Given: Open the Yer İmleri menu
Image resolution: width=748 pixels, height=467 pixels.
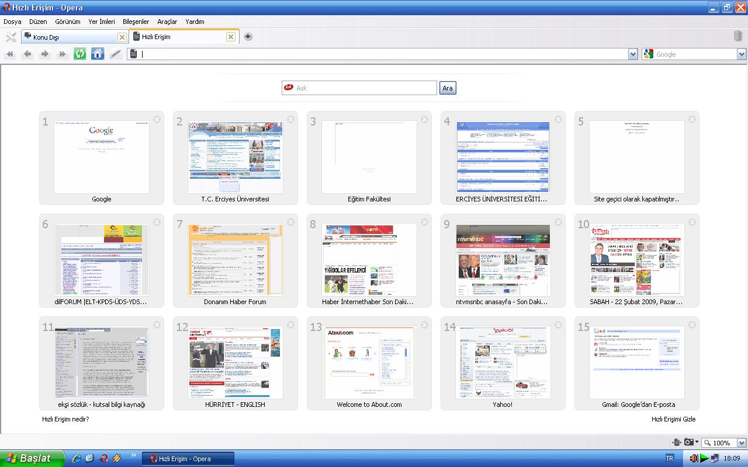Looking at the screenshot, I should [102, 22].
